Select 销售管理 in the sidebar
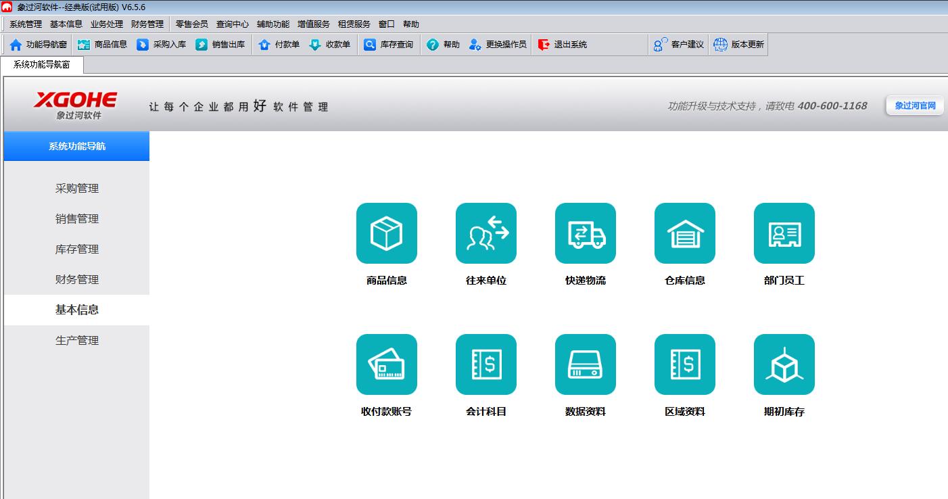The height and width of the screenshot is (499, 948). (x=77, y=219)
